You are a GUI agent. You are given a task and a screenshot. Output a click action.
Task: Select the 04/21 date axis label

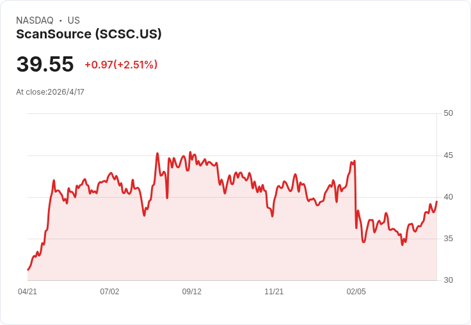tap(28, 292)
